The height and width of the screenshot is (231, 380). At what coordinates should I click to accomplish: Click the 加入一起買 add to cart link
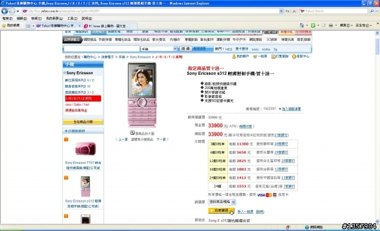coord(245,211)
